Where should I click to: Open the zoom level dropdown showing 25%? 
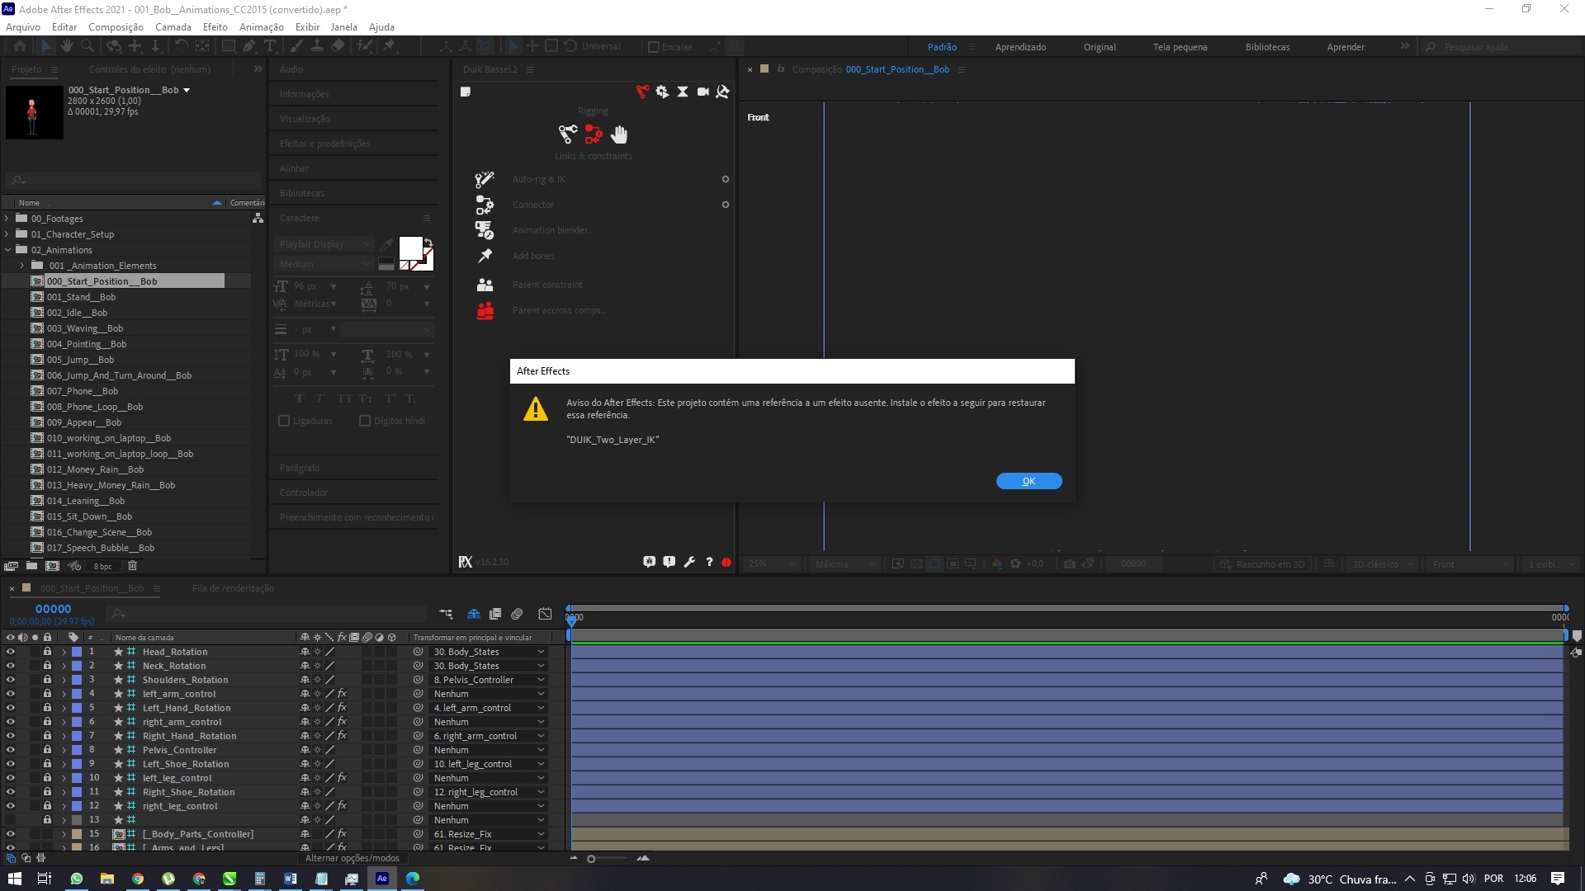tap(769, 563)
